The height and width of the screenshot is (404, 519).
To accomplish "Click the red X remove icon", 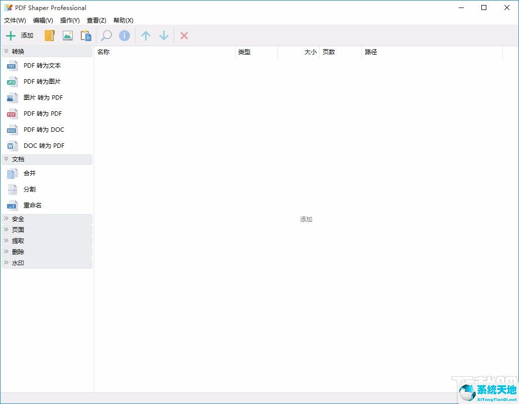I will coord(184,36).
